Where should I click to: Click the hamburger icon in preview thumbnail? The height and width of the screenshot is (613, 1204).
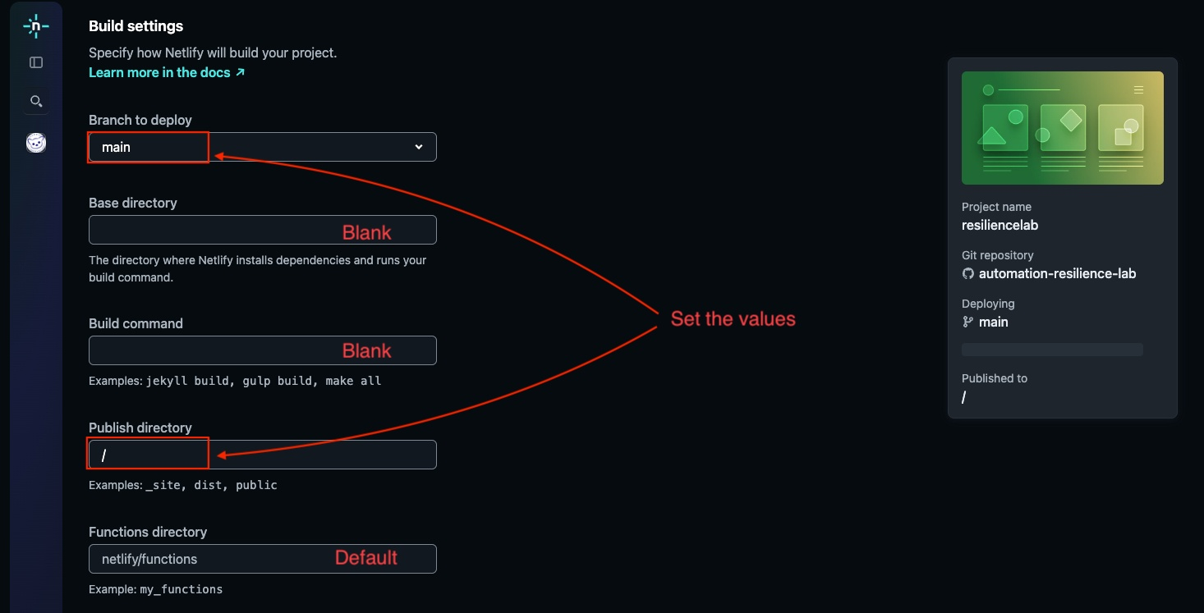pyautogui.click(x=1138, y=89)
